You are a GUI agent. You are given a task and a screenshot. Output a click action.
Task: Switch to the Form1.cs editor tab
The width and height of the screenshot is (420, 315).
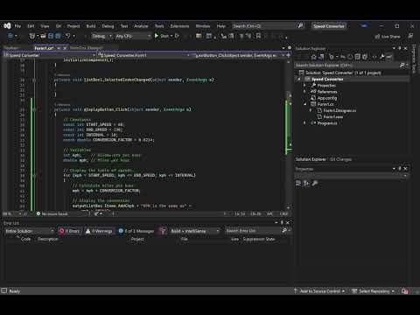[44, 48]
